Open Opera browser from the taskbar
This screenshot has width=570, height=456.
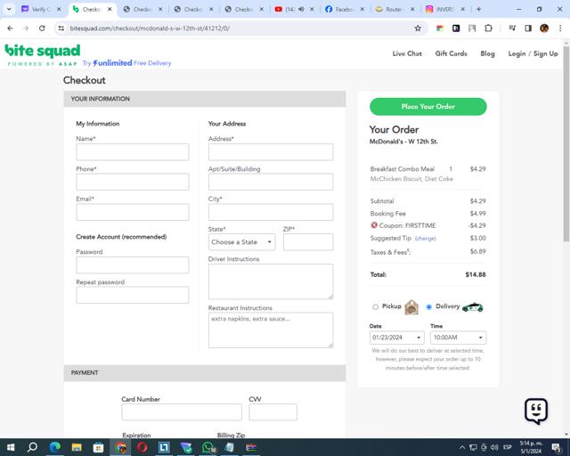[x=142, y=447]
